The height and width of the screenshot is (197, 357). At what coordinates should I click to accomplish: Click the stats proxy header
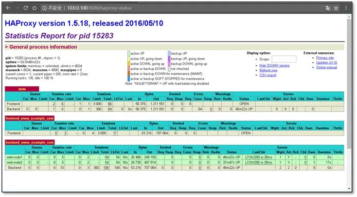(22, 89)
